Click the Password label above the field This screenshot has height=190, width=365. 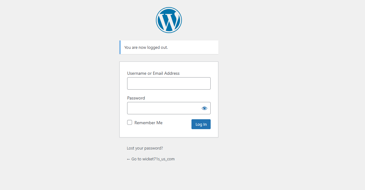136,98
